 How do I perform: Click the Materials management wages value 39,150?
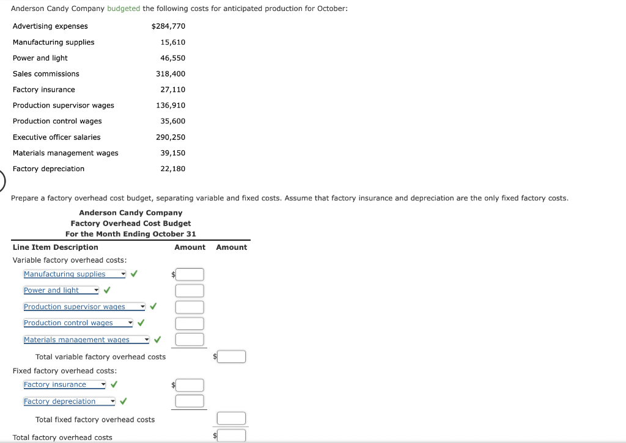[173, 153]
